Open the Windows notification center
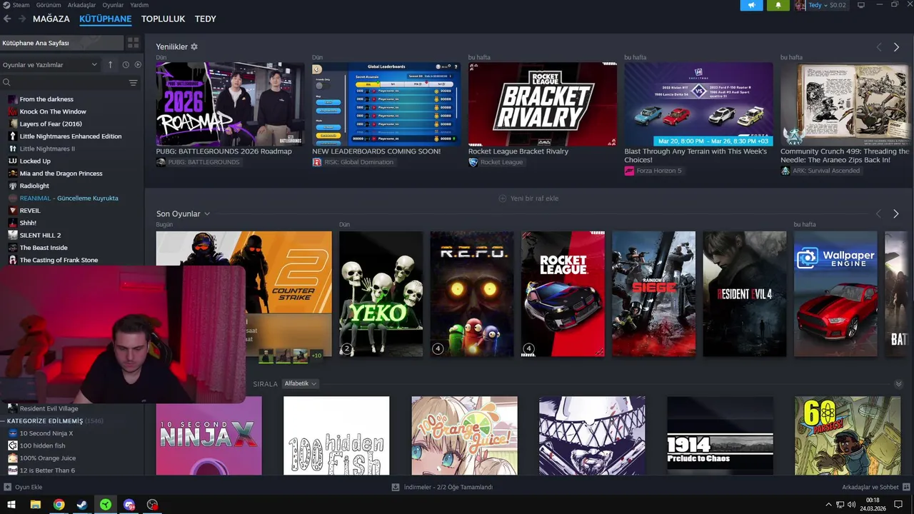914x514 pixels. pyautogui.click(x=898, y=505)
